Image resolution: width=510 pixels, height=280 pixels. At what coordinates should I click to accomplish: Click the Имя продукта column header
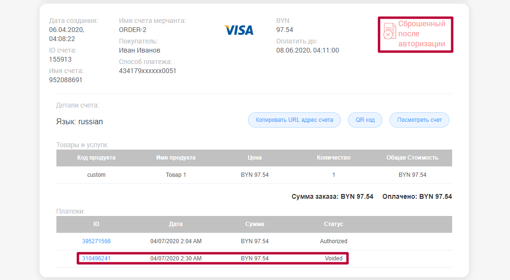[x=175, y=158]
